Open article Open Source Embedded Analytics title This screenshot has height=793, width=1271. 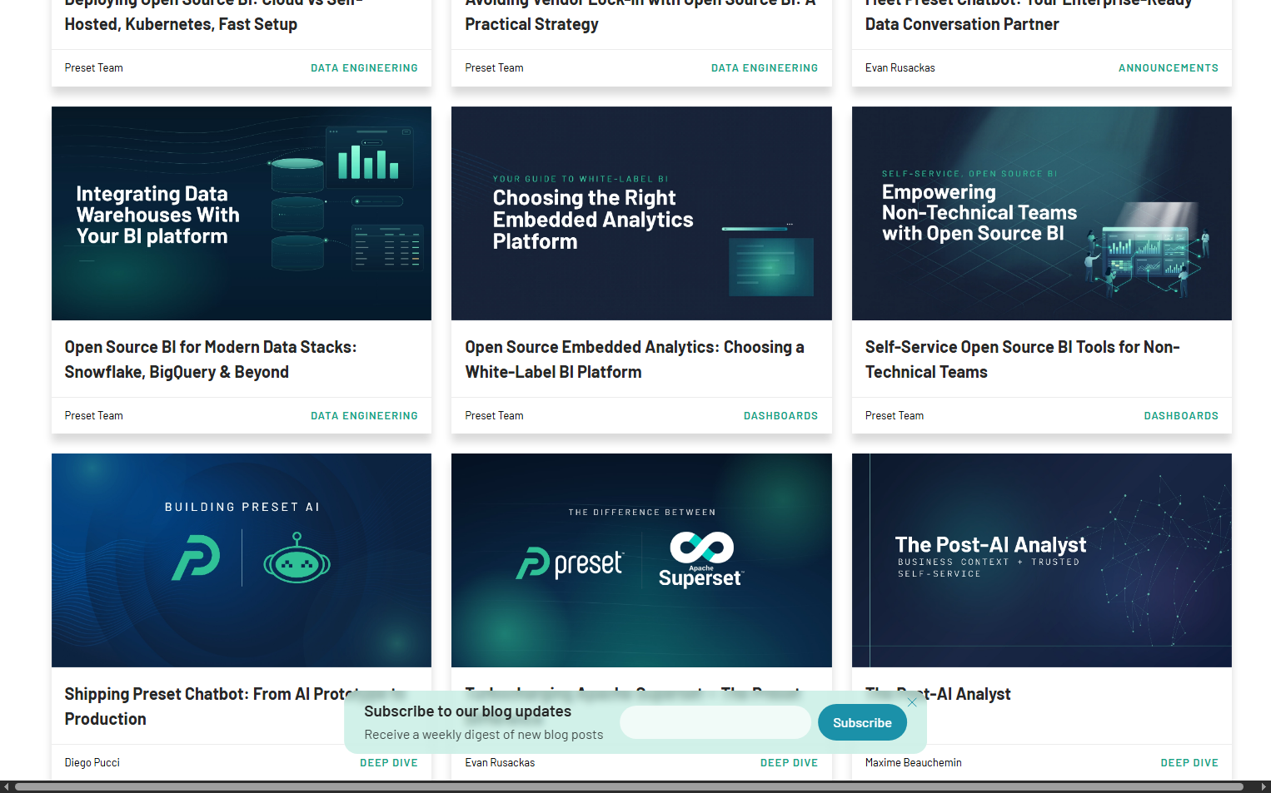635,359
